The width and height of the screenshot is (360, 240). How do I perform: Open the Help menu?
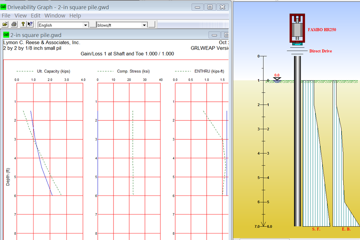pyautogui.click(x=75, y=16)
